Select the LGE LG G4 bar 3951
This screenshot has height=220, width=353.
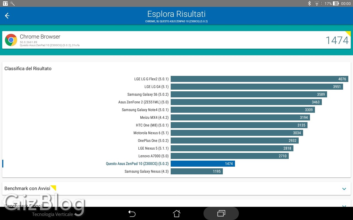(257, 87)
